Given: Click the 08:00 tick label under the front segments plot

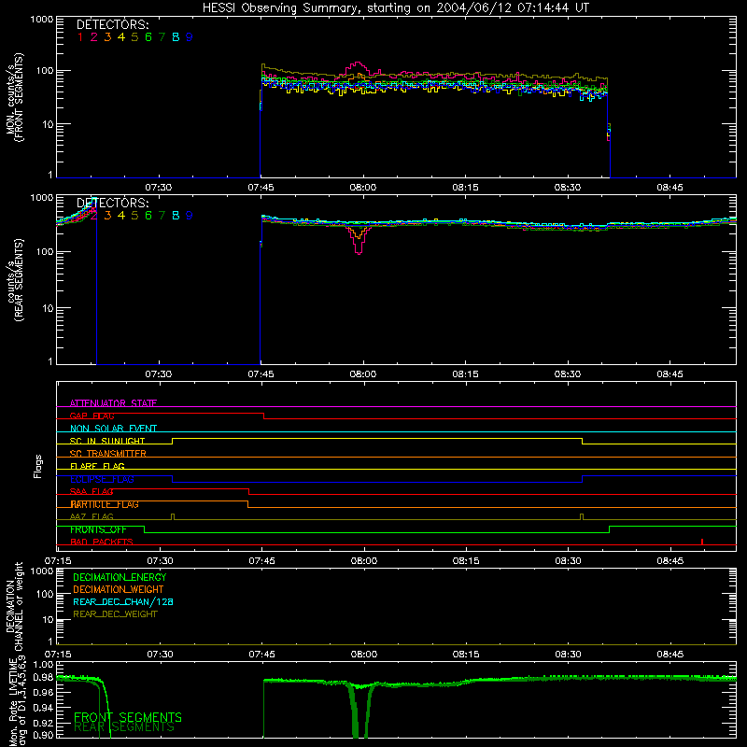Looking at the screenshot, I should [x=363, y=188].
